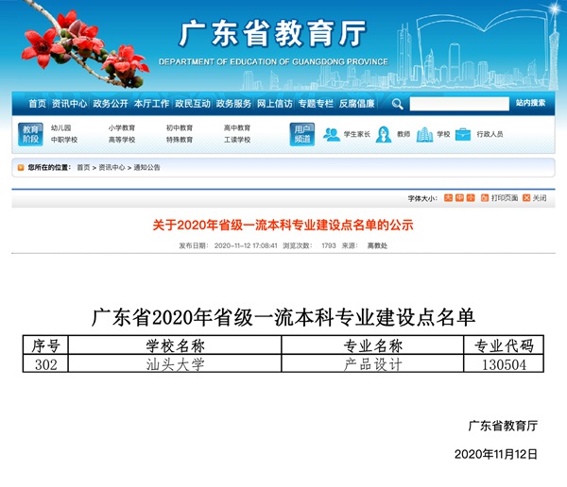Click the 广东省教育厅 signature text
Screen dimensions: 567x487
click(x=503, y=426)
